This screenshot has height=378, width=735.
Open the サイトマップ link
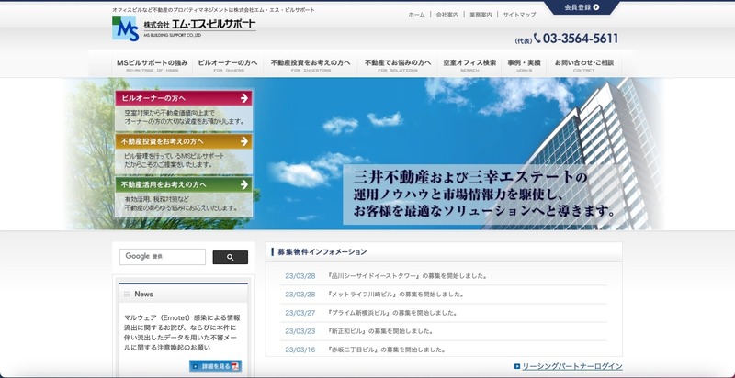click(x=519, y=15)
